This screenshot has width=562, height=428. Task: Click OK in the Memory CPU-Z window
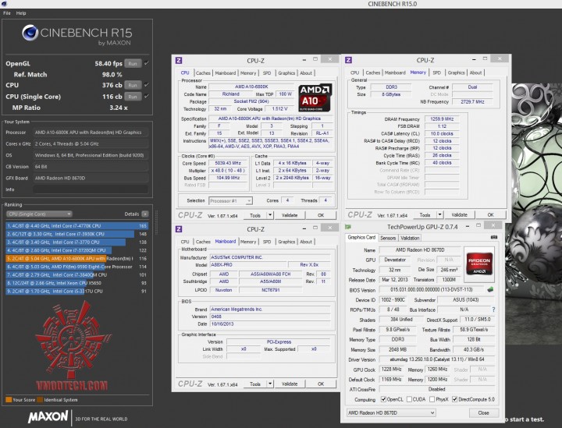491,214
